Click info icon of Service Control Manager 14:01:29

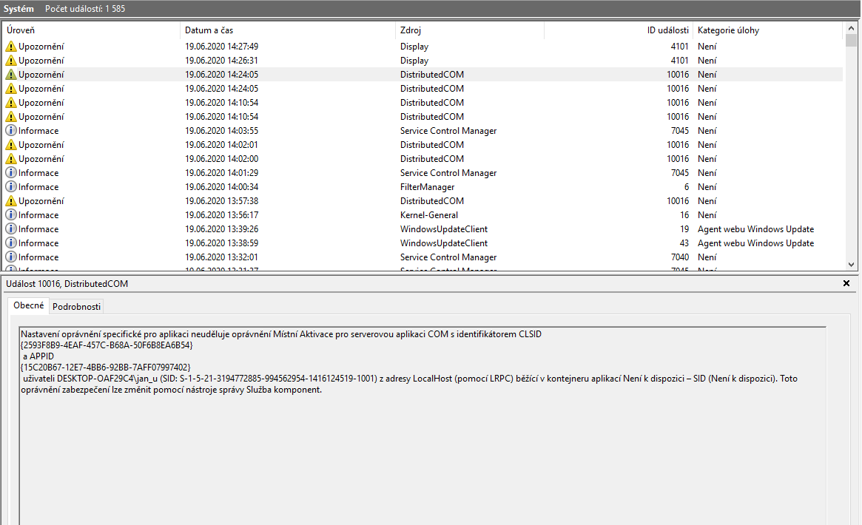(10, 173)
